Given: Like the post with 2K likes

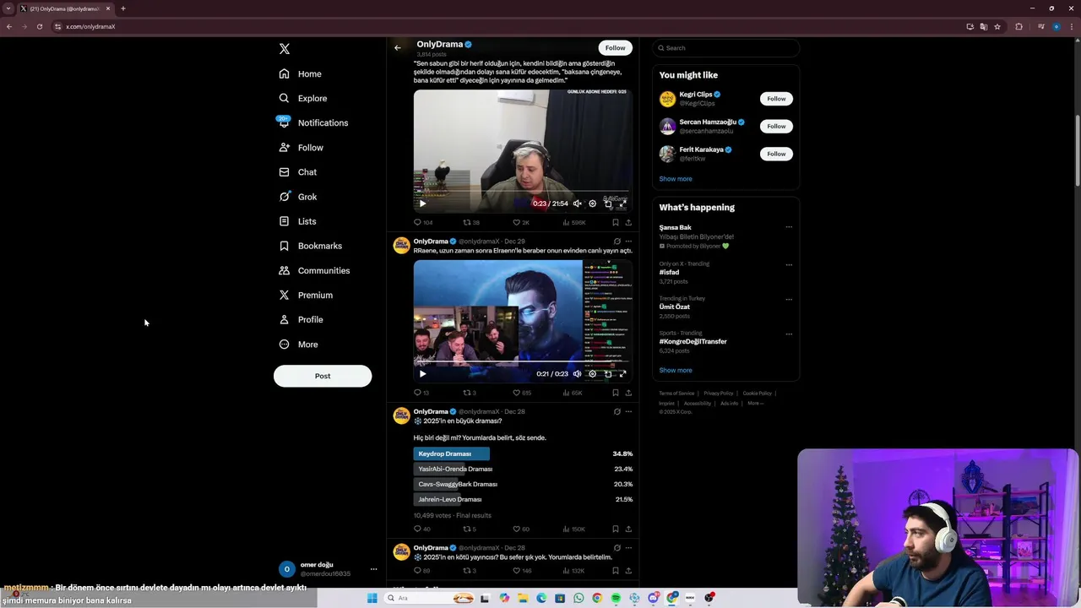Looking at the screenshot, I should (521, 223).
